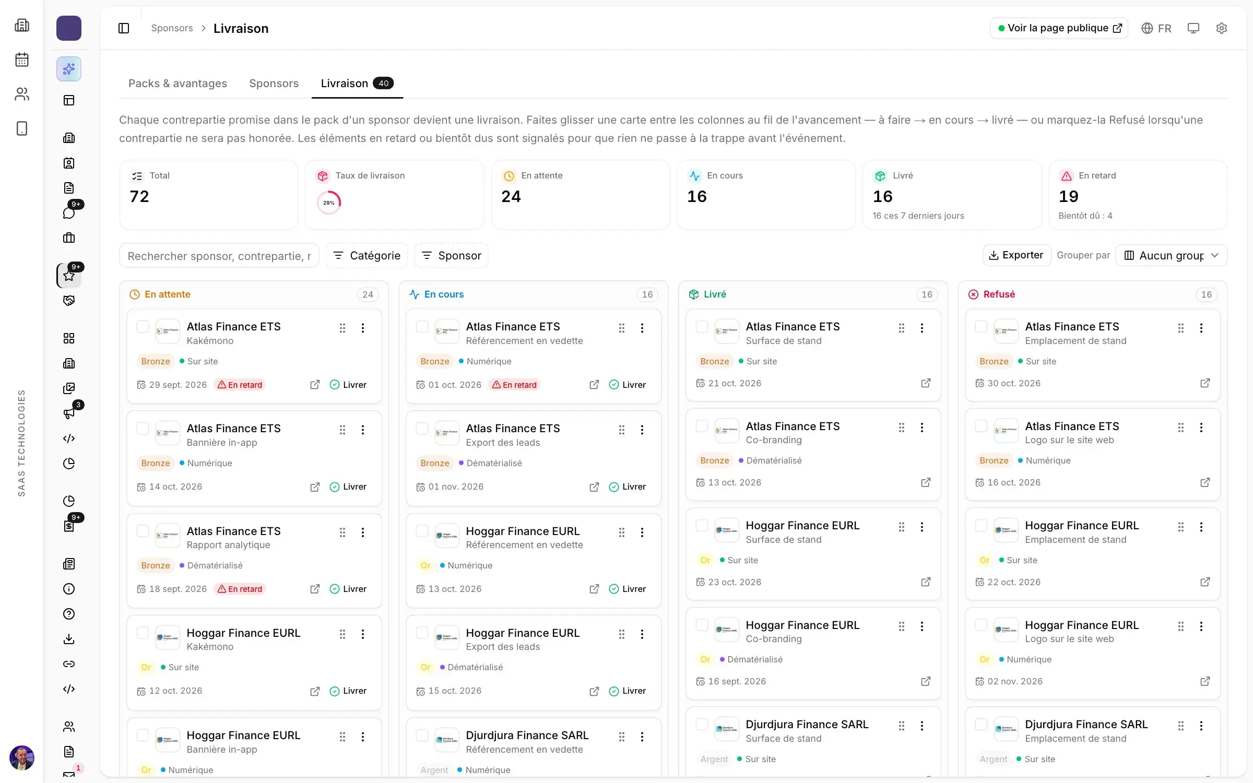Check the Atlas Finance ETS Référencement en vedette checkbox
The image size is (1253, 783).
[x=422, y=327]
